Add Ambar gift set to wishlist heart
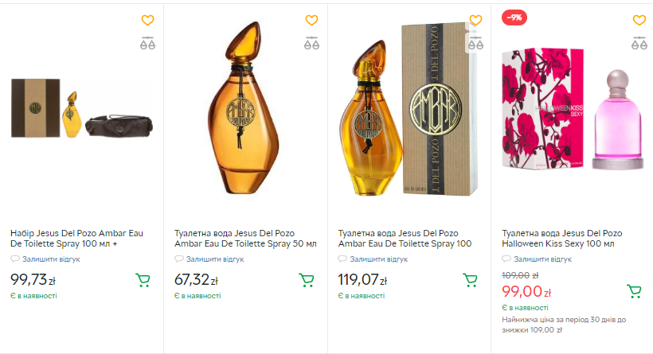The width and height of the screenshot is (653, 354). click(x=147, y=21)
